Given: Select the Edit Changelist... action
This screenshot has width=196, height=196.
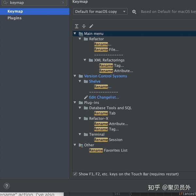Looking at the screenshot, I should [104, 97].
